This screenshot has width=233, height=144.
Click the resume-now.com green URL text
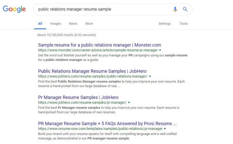click(100, 129)
